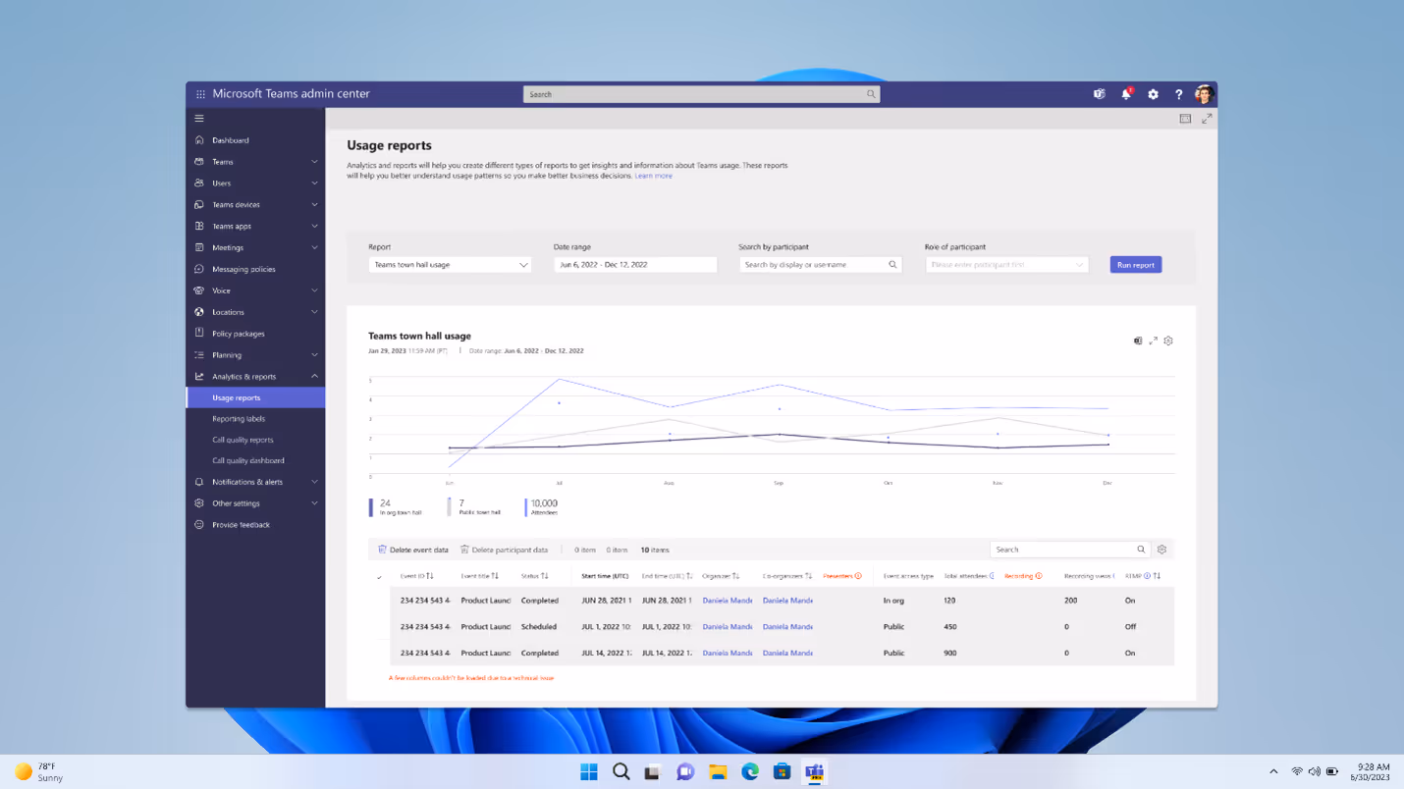Expand Teams devices chevron

314,205
